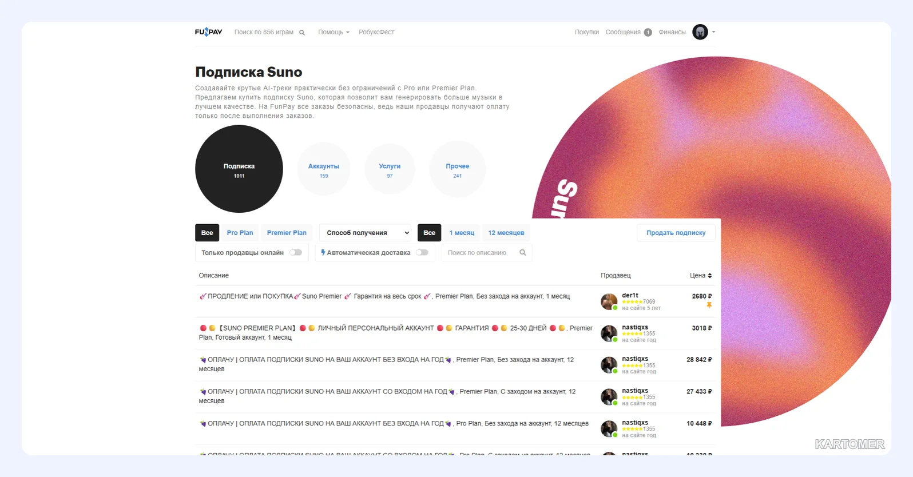Viewport: 913px width, 477px height.
Task: Switch to the 'Прочее' category
Action: click(458, 169)
